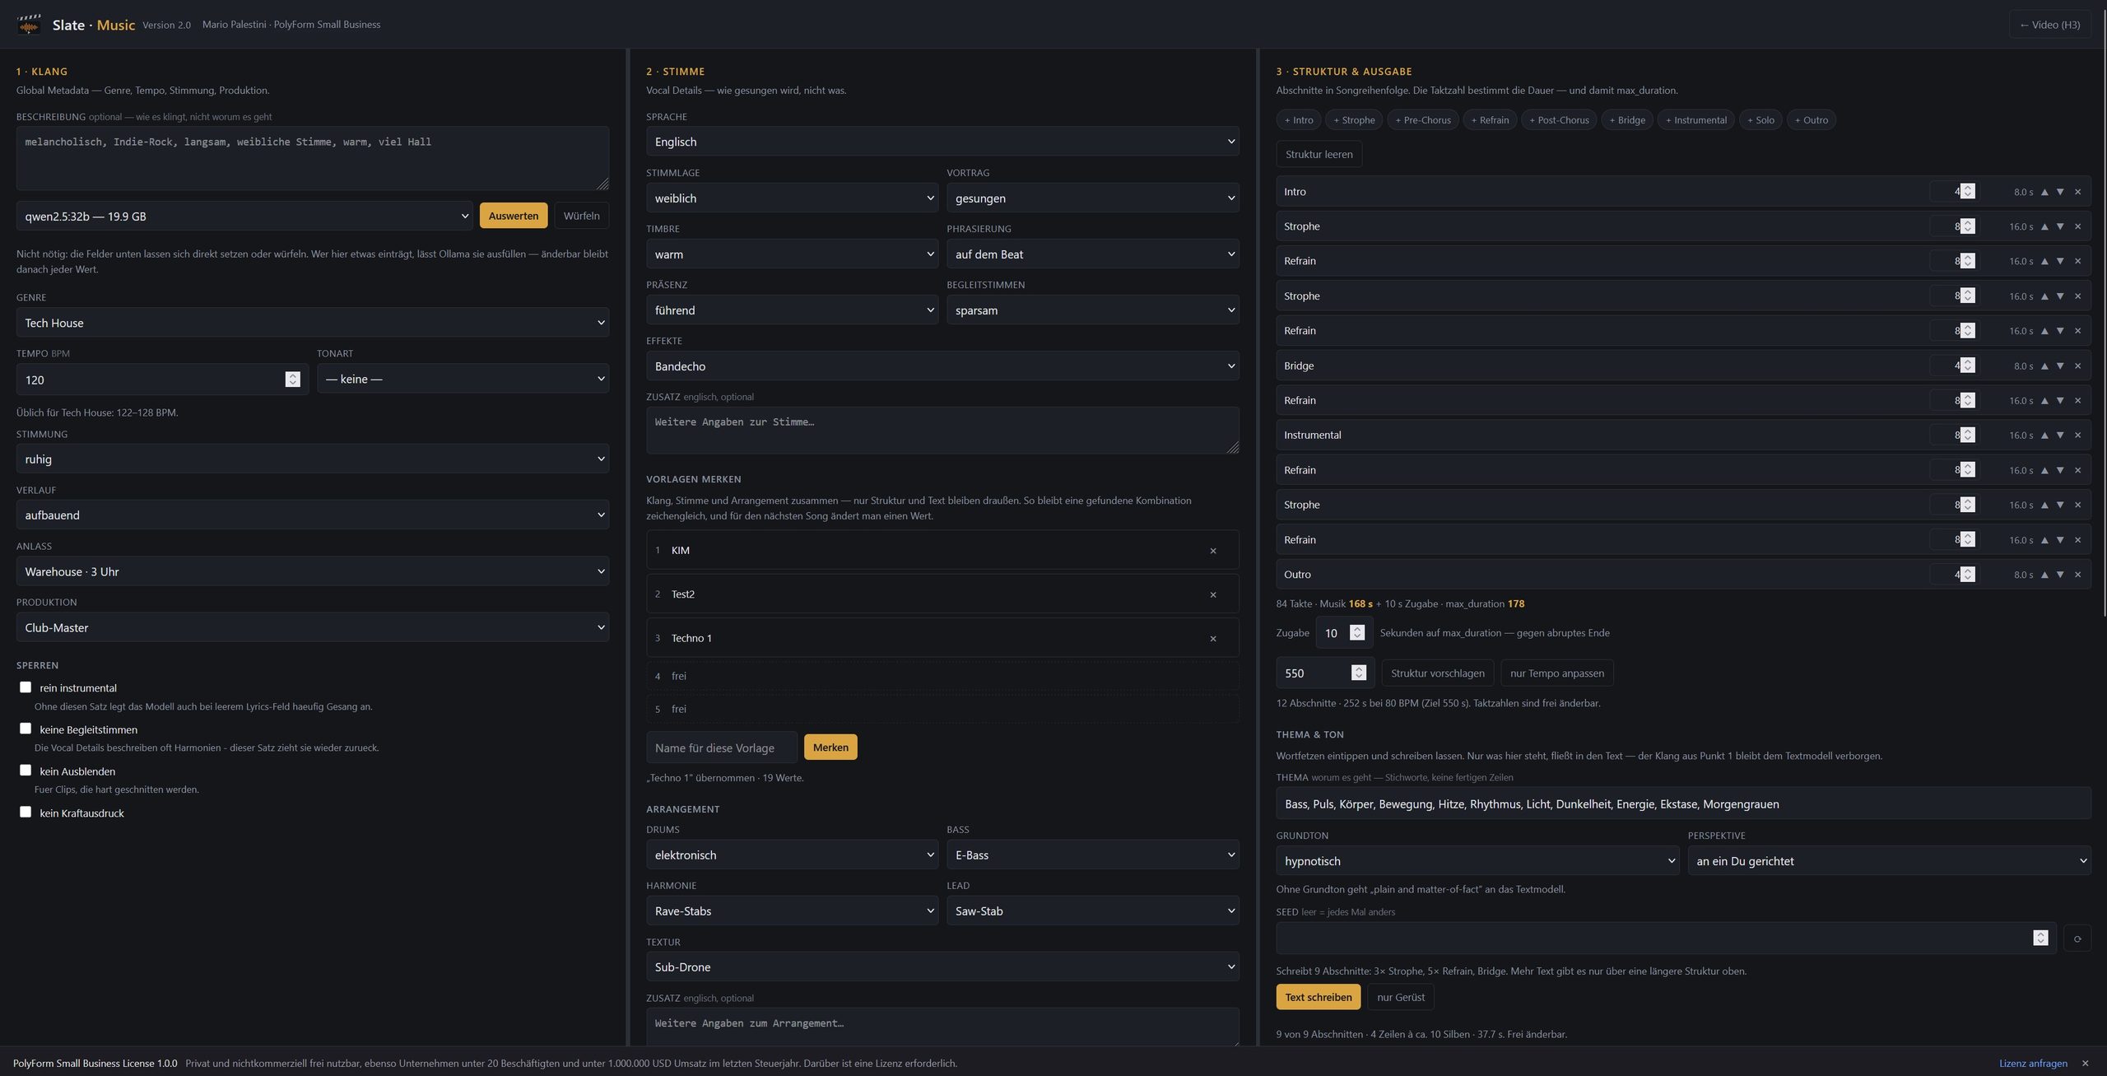Open the Tonart dropdown
The height and width of the screenshot is (1076, 2107).
point(463,380)
